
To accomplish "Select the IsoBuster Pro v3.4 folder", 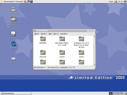I will pyautogui.click(x=81, y=39).
